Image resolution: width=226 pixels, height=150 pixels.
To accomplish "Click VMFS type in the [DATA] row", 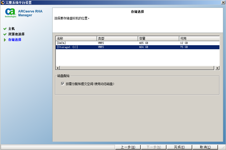I will [101, 43].
